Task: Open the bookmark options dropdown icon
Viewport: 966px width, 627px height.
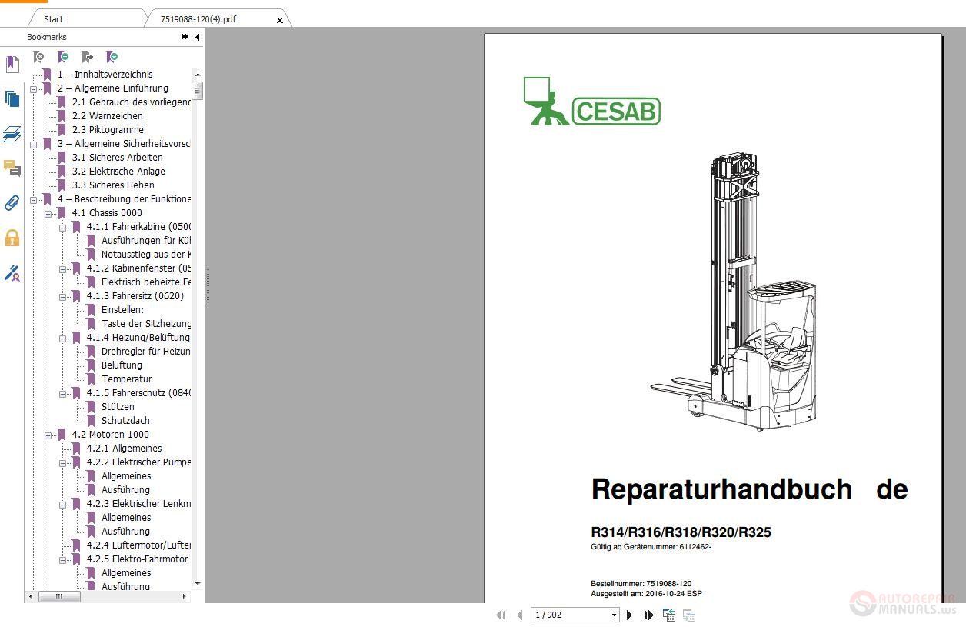Action: click(112, 57)
